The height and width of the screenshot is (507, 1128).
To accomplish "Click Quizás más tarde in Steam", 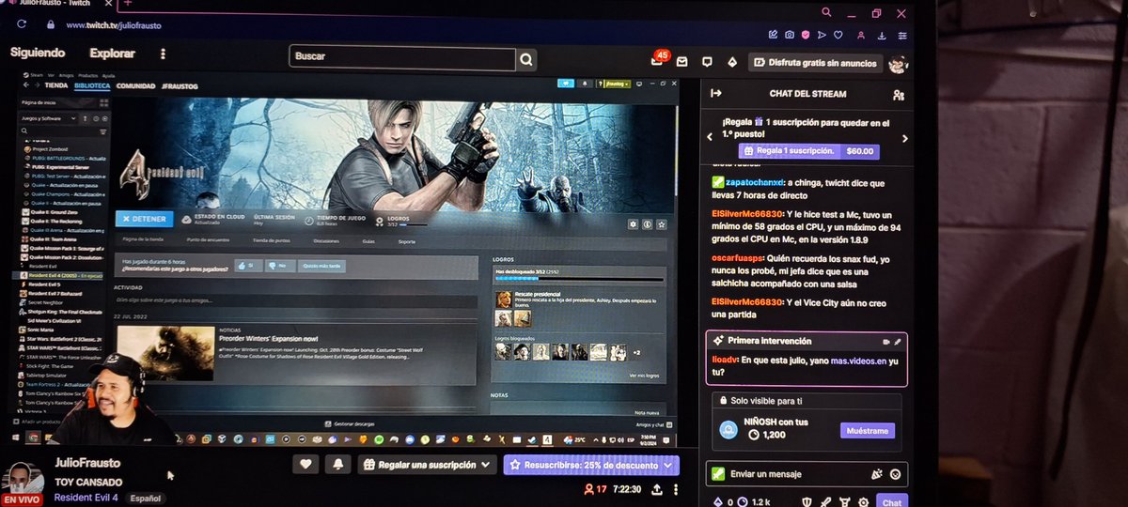I will click(x=321, y=266).
